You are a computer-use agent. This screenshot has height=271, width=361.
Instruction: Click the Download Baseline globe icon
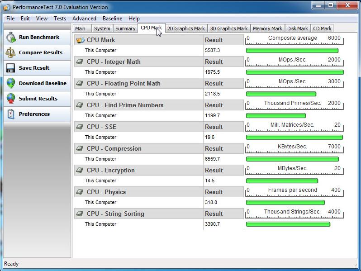coord(11,84)
